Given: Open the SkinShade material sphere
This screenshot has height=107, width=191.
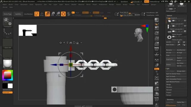Looking at the screenshot, I should [x=7, y=64].
